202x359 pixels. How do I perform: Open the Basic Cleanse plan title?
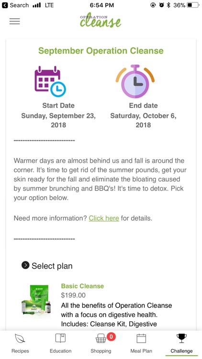(x=82, y=286)
